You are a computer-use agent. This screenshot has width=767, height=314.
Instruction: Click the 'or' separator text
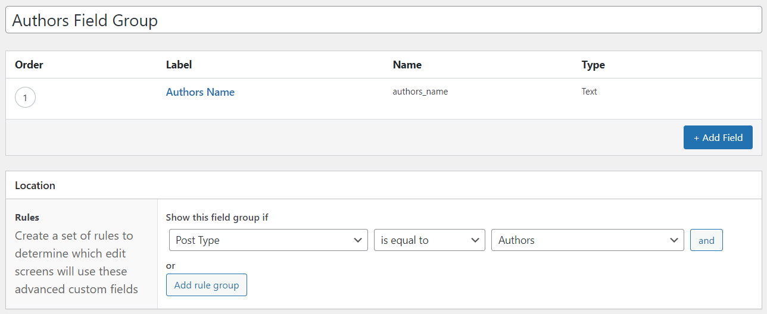[170, 266]
